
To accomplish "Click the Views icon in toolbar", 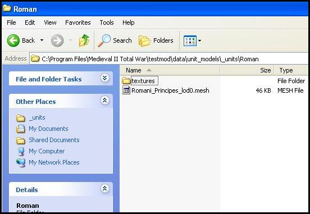I will [190, 40].
